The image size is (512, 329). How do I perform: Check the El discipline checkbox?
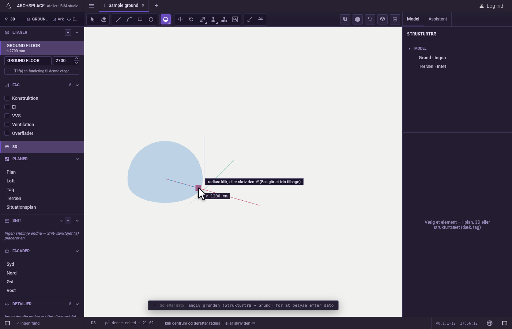tap(7, 107)
